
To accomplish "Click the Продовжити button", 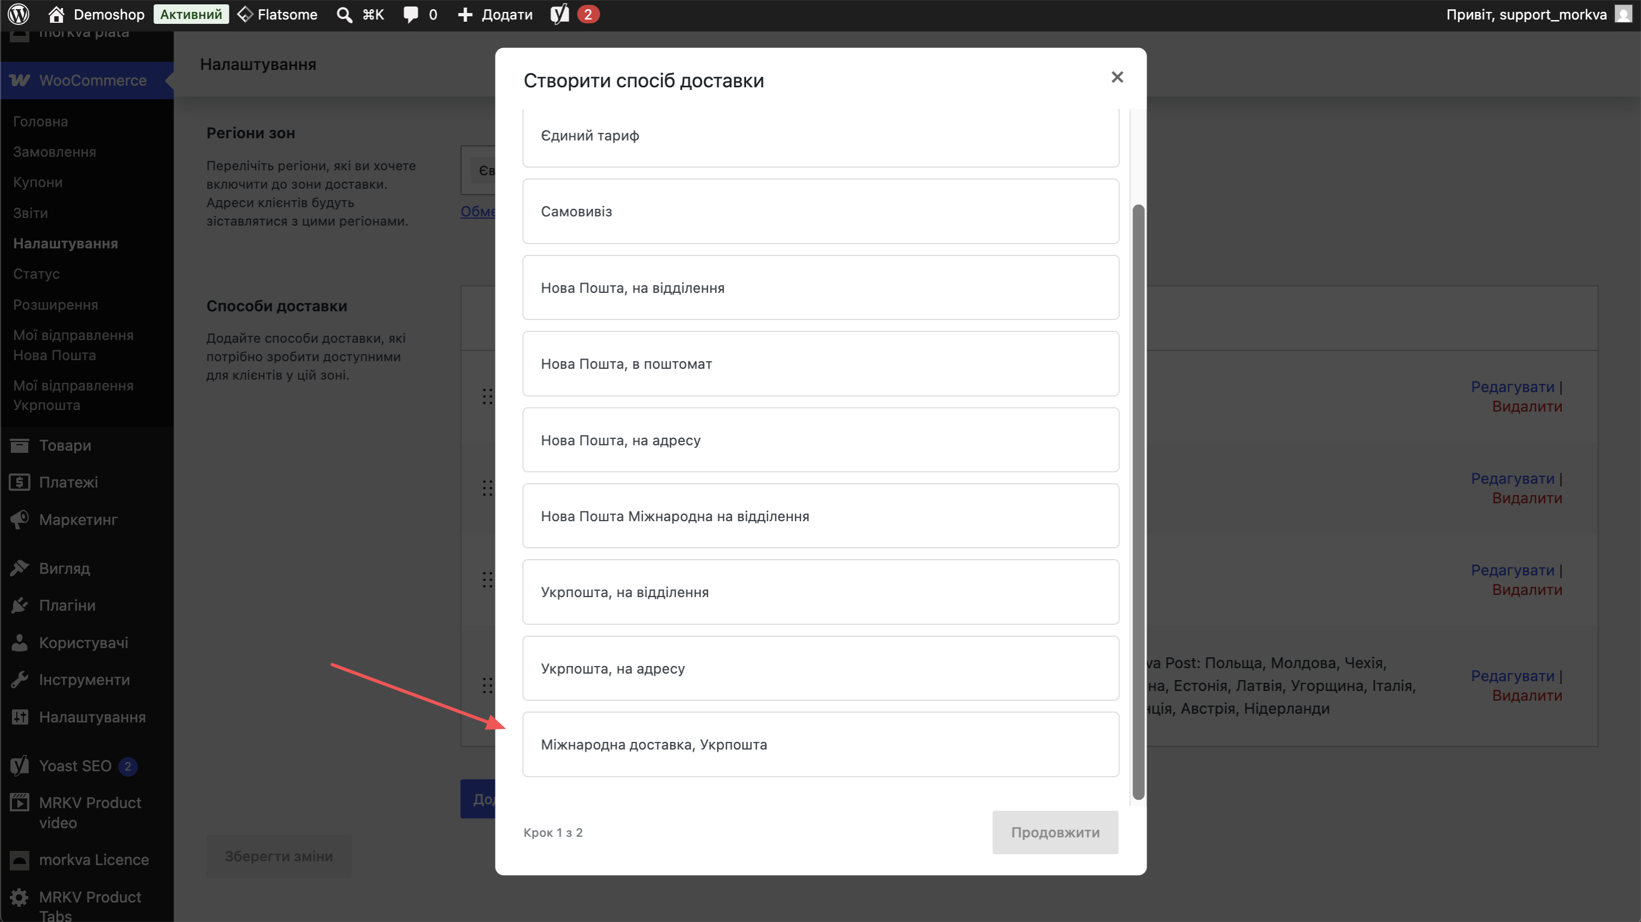I will [x=1055, y=832].
